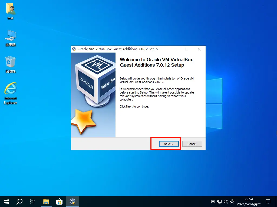Launch Microsoft Store from the taskbar
The image size is (277, 207).
(x=59, y=202)
